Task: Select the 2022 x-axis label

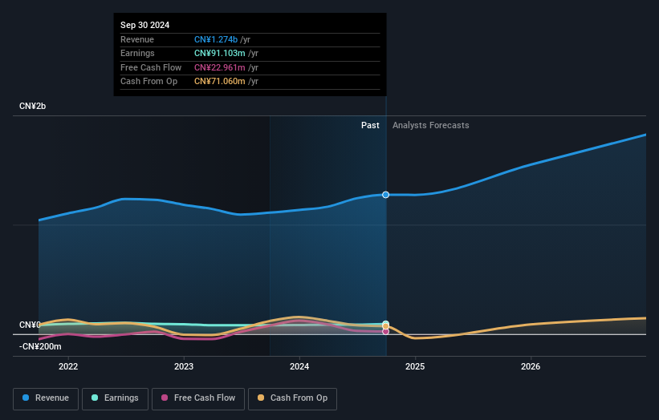Action: pos(68,366)
